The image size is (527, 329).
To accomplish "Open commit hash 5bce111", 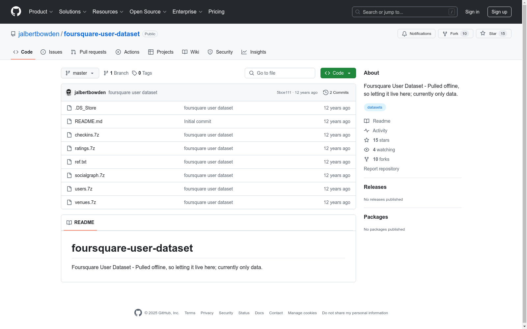I will 284,92.
